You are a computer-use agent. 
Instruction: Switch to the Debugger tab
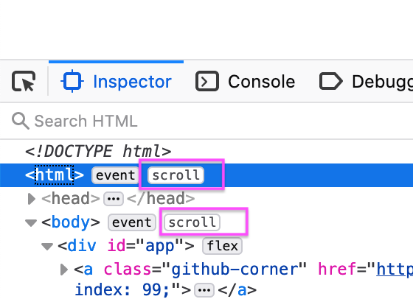click(366, 81)
